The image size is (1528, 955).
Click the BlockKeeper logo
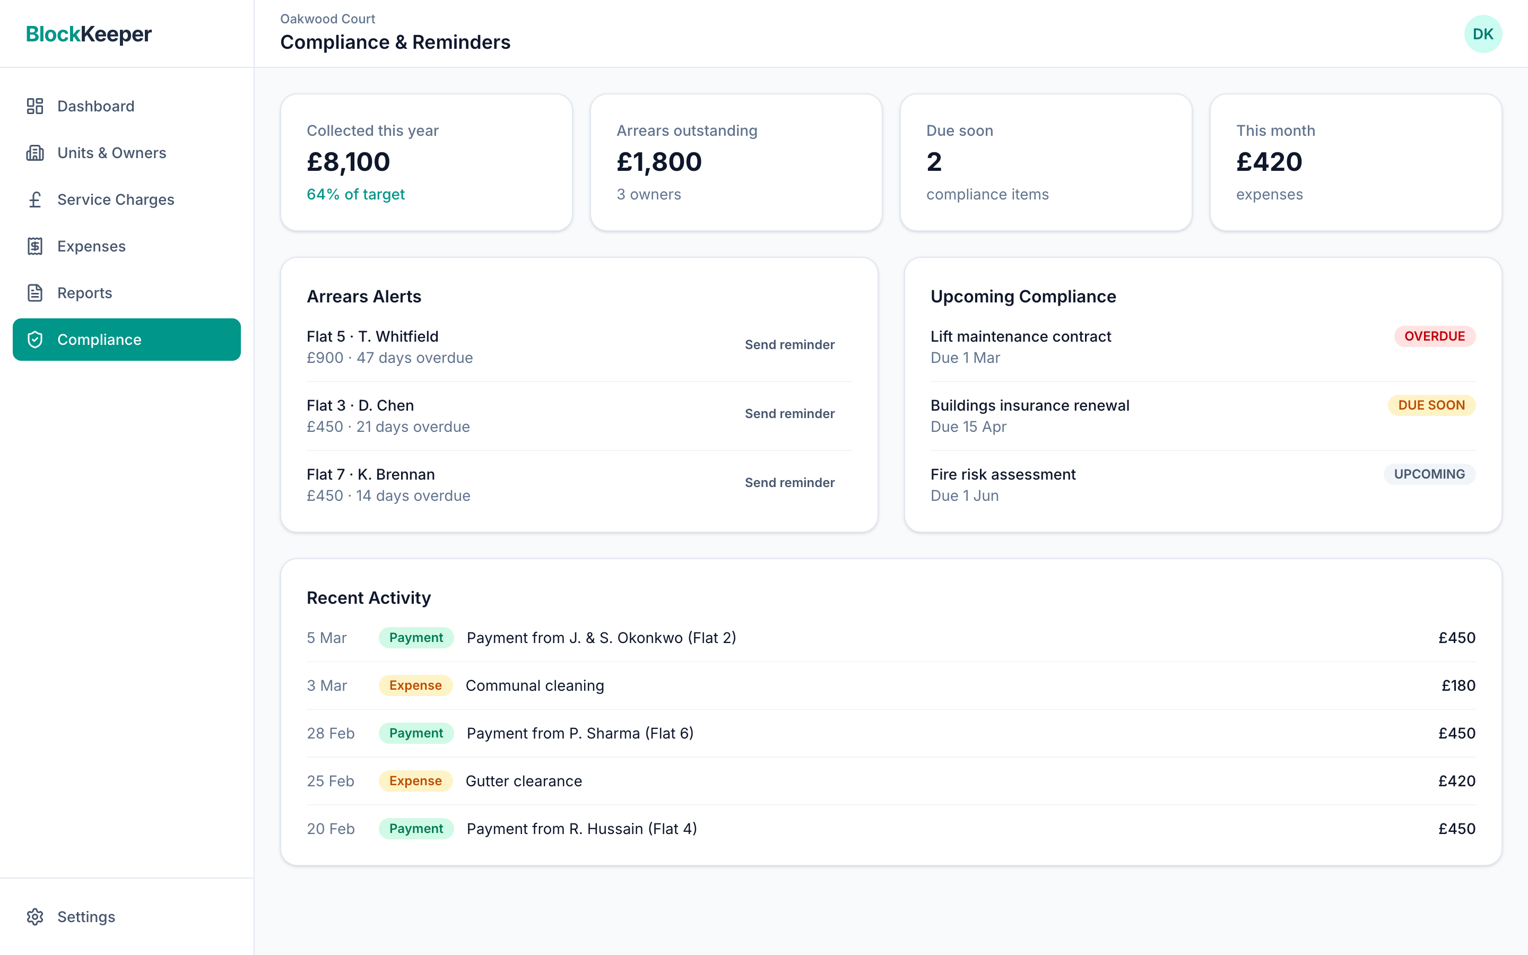(x=89, y=34)
